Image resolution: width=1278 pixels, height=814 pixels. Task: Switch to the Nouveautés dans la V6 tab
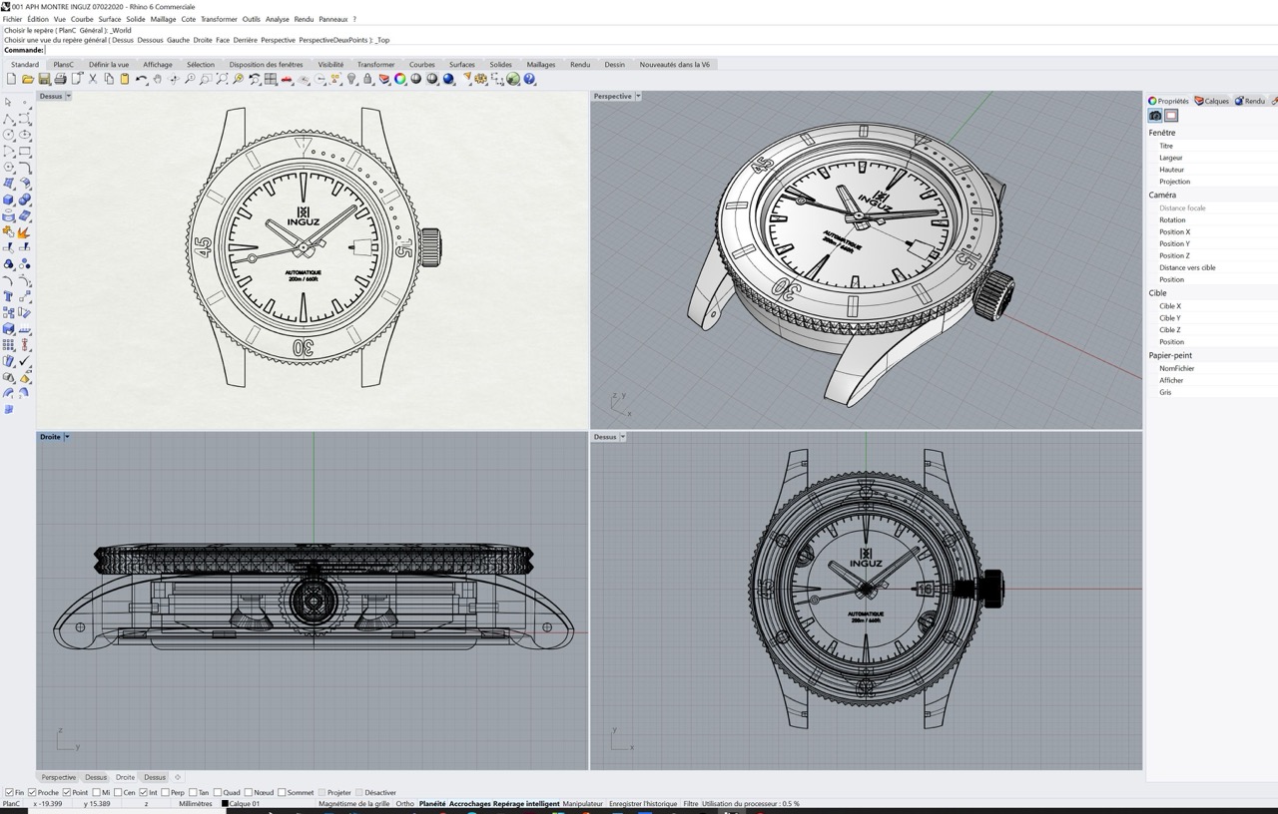[x=675, y=64]
